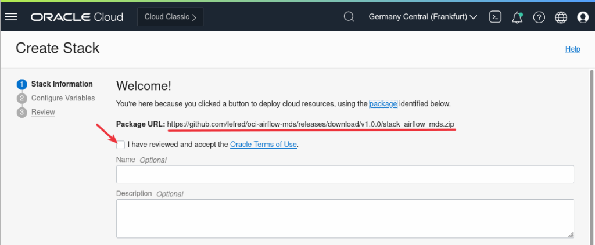Viewport: 595px width, 245px height.
Task: Focus the Description text area
Action: point(345,219)
